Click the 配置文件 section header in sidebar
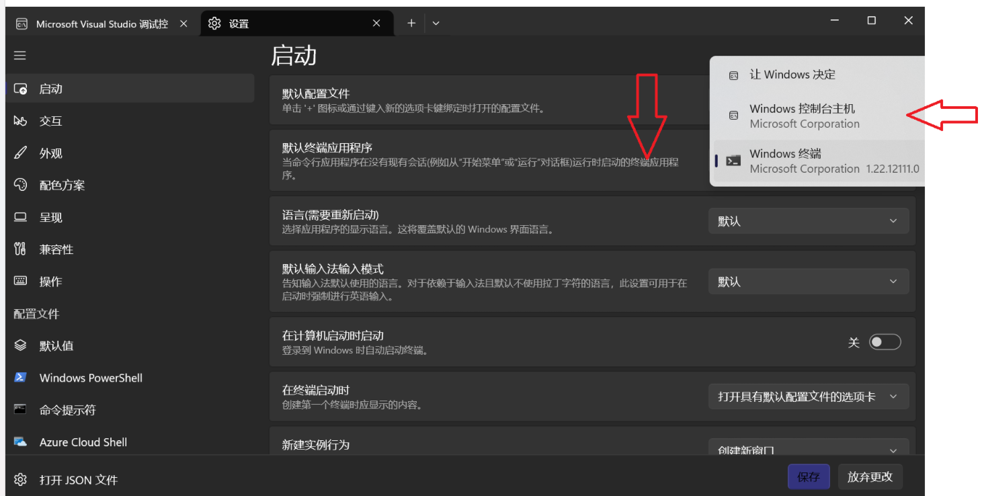The width and height of the screenshot is (982, 496). point(36,314)
